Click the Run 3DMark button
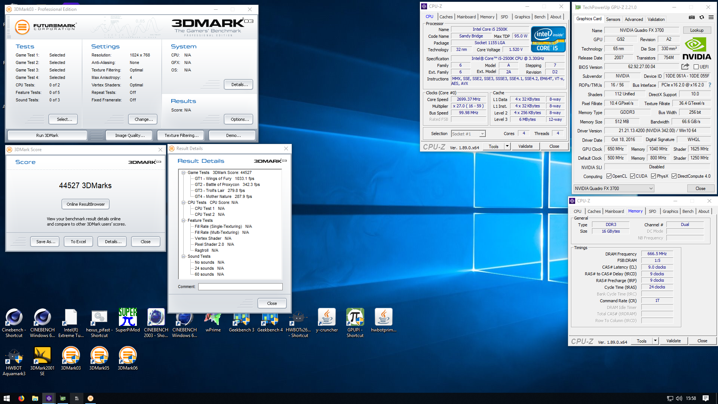 pos(47,135)
